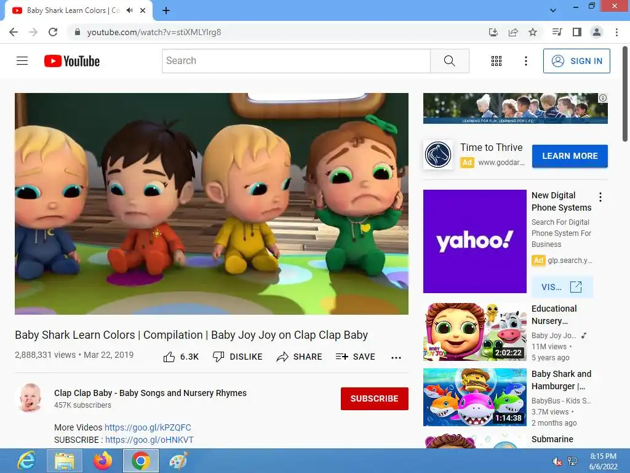
Task: Open the YouTube hamburger guide menu
Action: 22,61
